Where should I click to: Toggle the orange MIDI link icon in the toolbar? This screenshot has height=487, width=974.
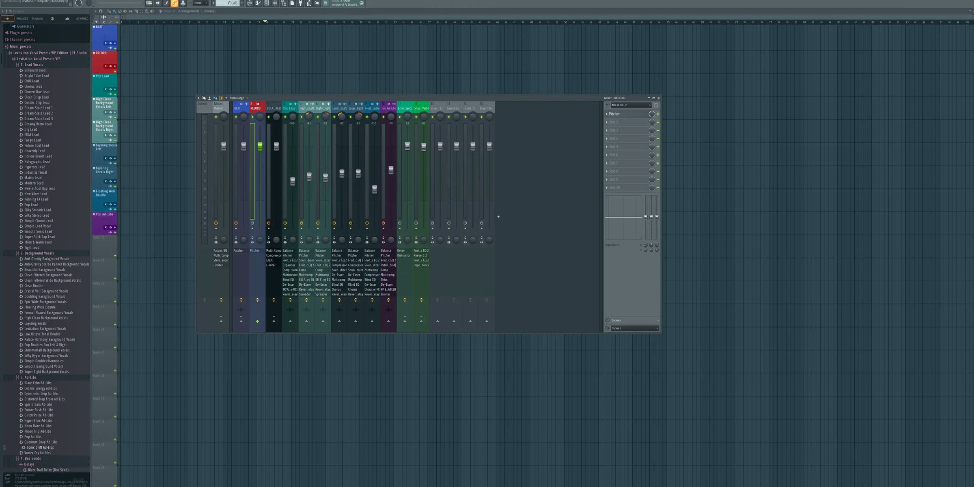(x=174, y=3)
